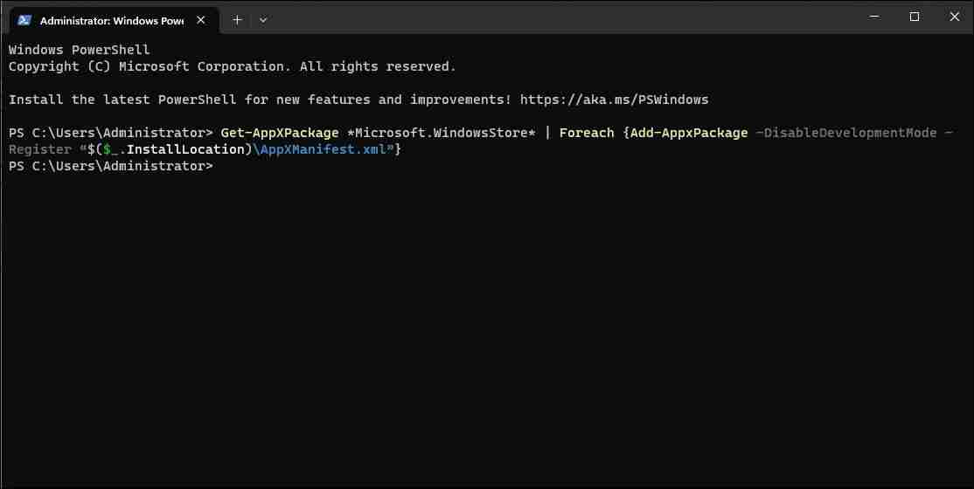
Task: Open a new tab with the plus button
Action: 237,19
